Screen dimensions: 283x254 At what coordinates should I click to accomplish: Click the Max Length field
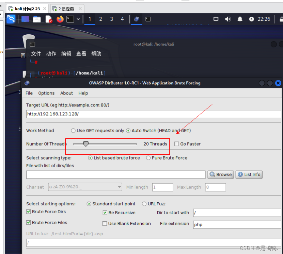tap(215, 187)
